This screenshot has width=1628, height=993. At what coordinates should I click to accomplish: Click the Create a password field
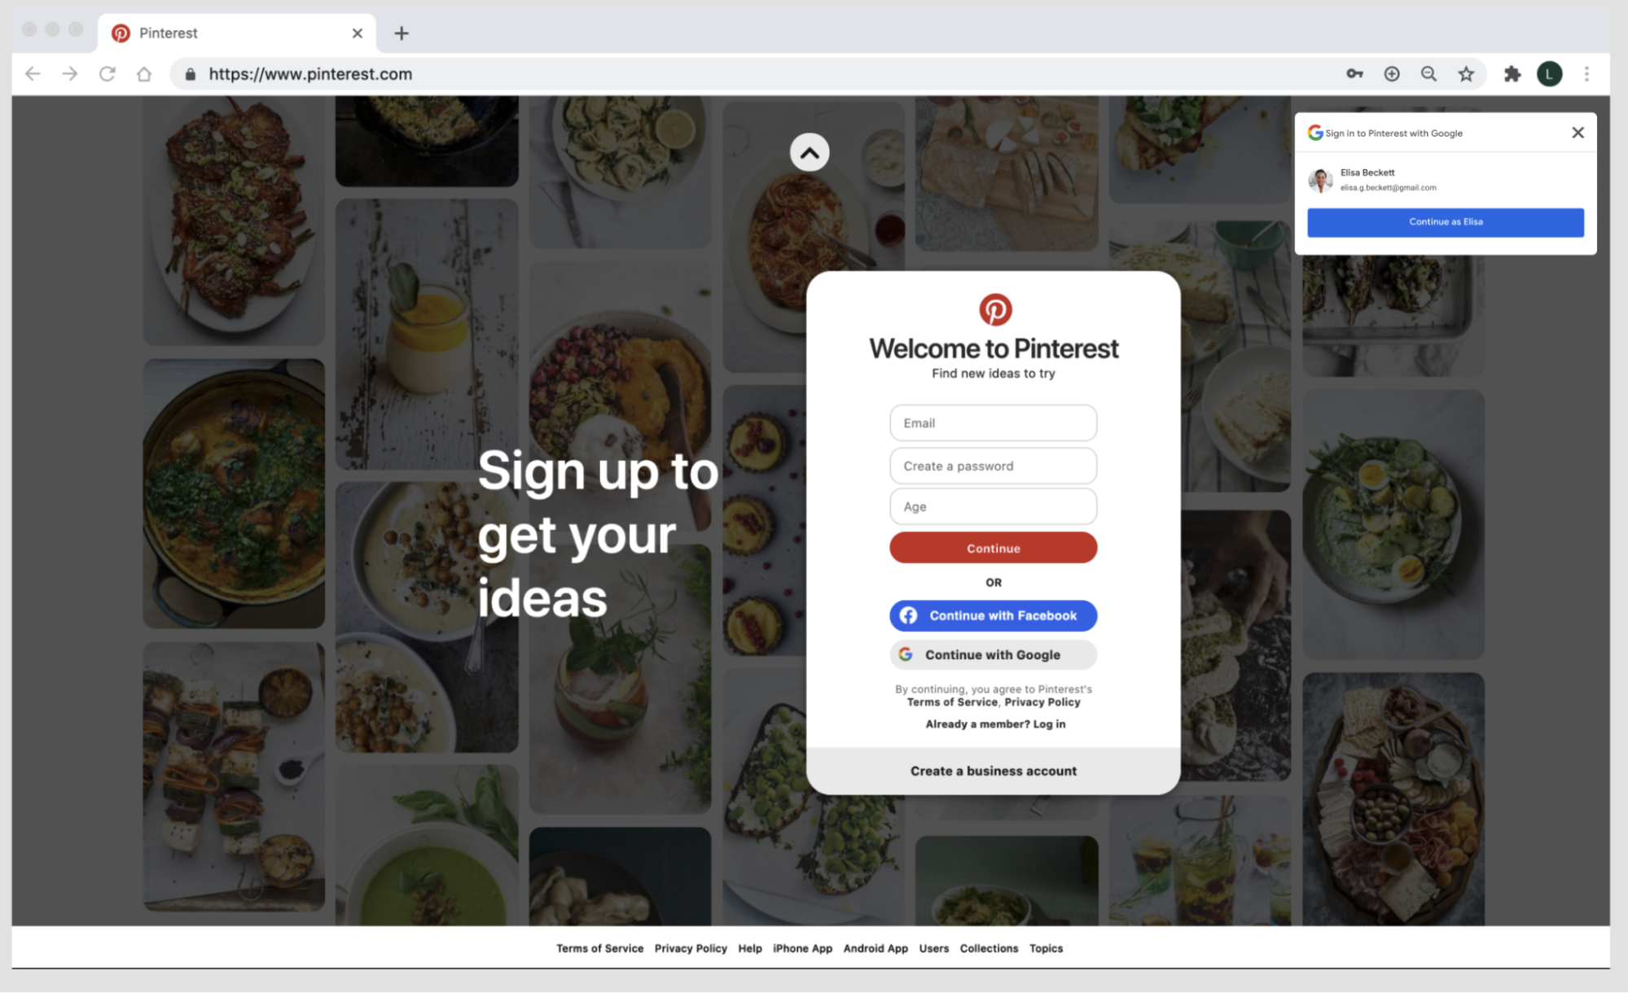click(x=993, y=465)
